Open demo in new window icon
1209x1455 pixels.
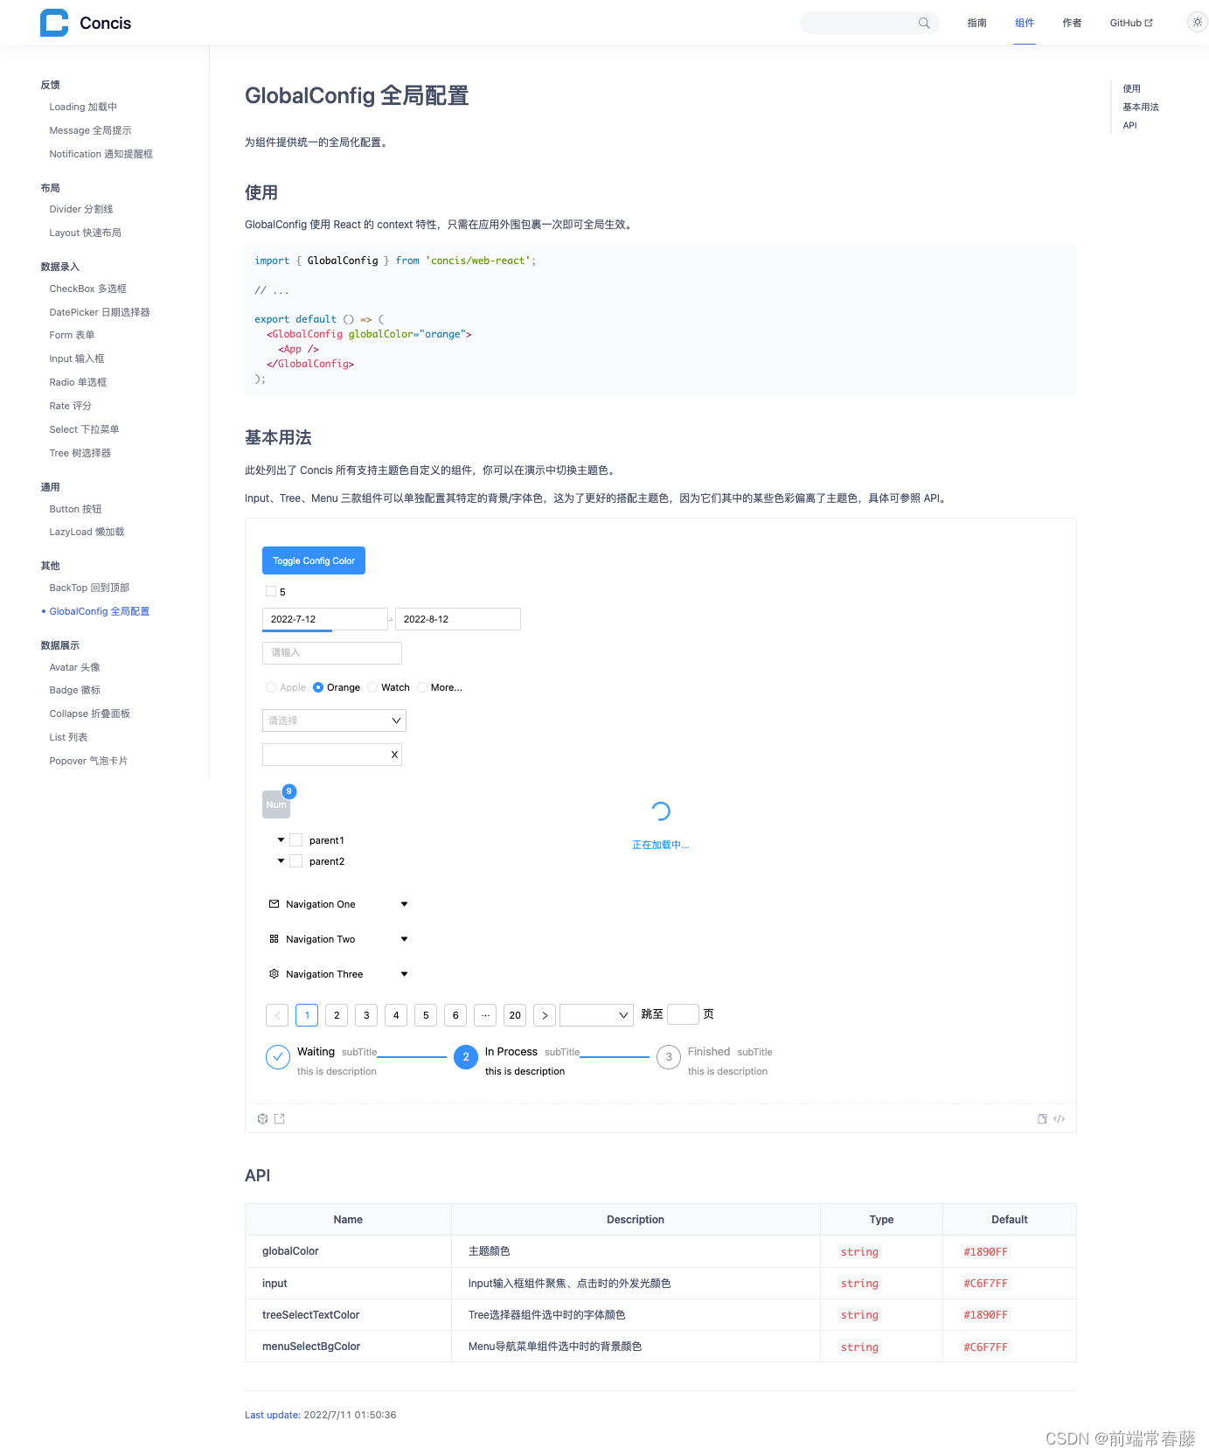pyautogui.click(x=280, y=1118)
